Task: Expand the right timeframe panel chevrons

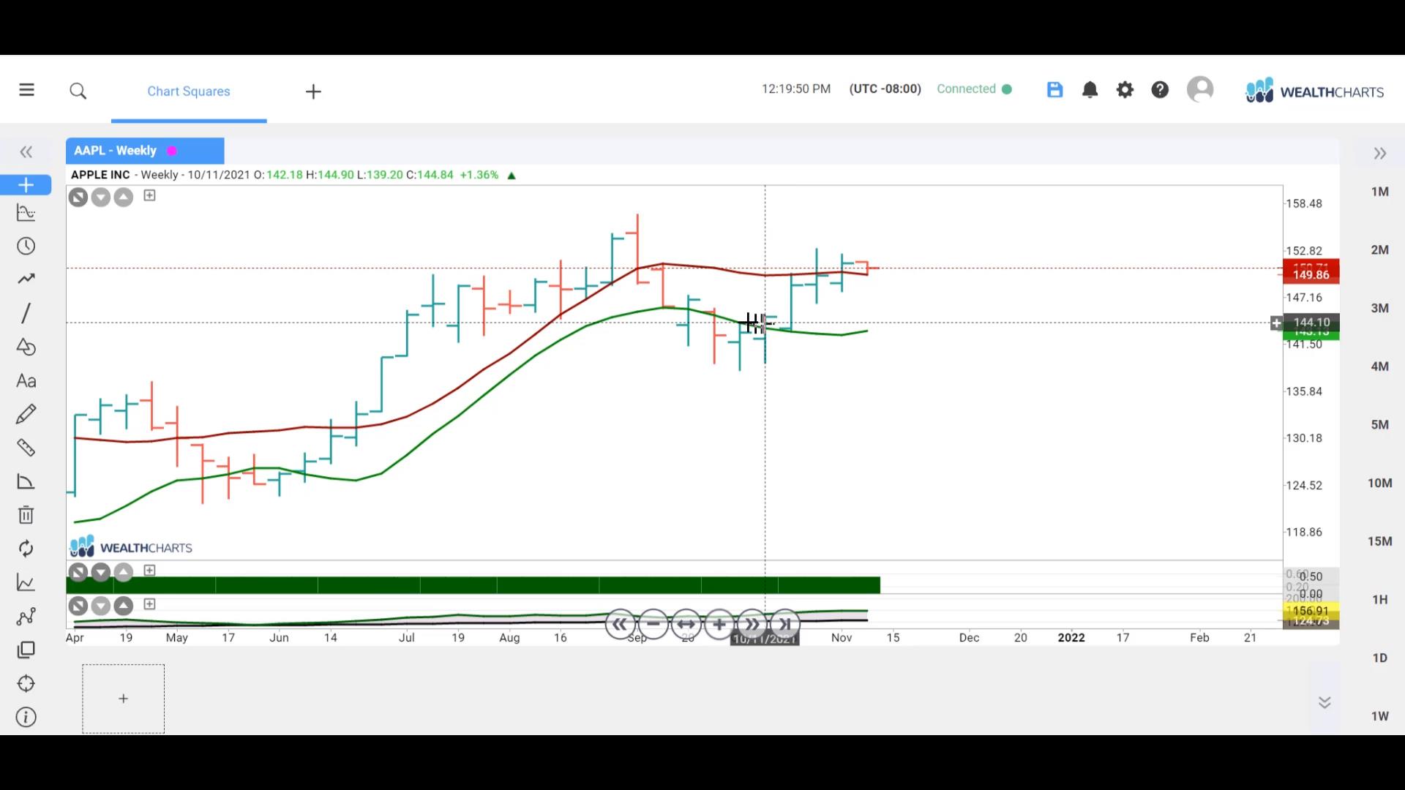Action: tap(1380, 153)
